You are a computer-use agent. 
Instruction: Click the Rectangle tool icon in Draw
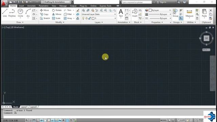tap(34, 10)
